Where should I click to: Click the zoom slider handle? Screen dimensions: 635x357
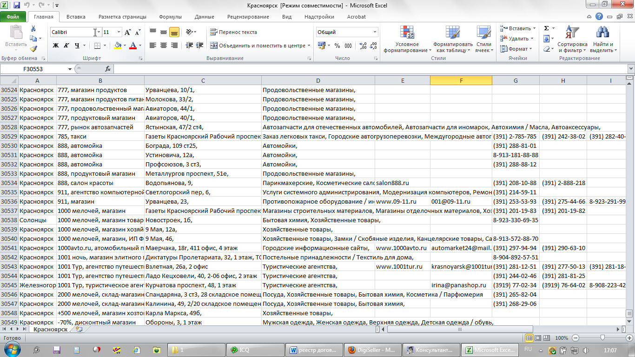click(602, 338)
